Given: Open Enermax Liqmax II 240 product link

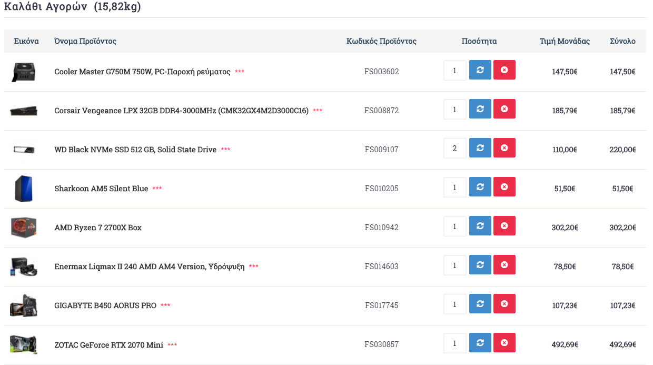Looking at the screenshot, I should click(x=150, y=267).
